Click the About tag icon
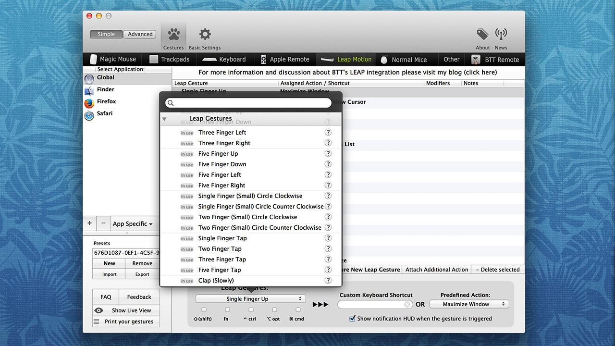This screenshot has height=346, width=615. 482,35
